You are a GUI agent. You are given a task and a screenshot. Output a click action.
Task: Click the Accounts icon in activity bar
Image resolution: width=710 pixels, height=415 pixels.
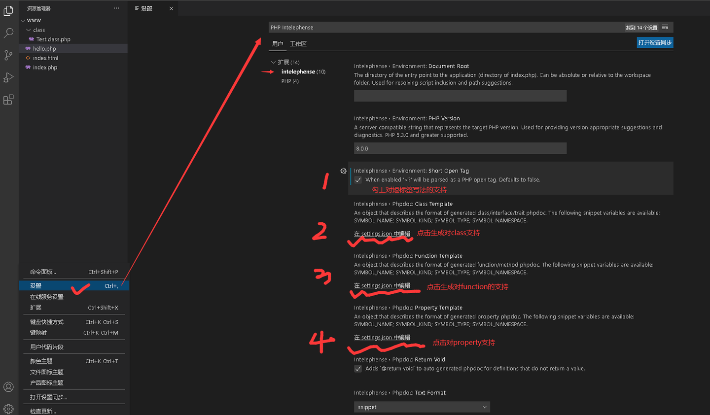click(x=8, y=387)
